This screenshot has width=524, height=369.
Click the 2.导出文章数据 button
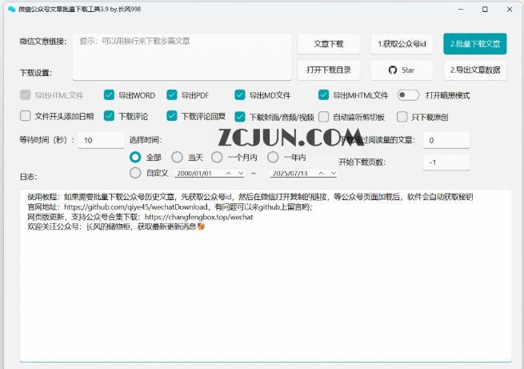click(x=475, y=70)
